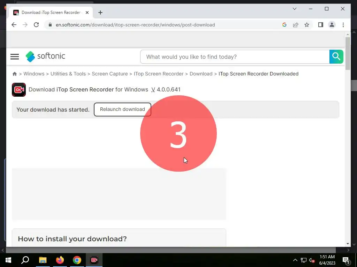This screenshot has width=357, height=267.
Task: Open the tab search dropdown arrow
Action: 294,9
